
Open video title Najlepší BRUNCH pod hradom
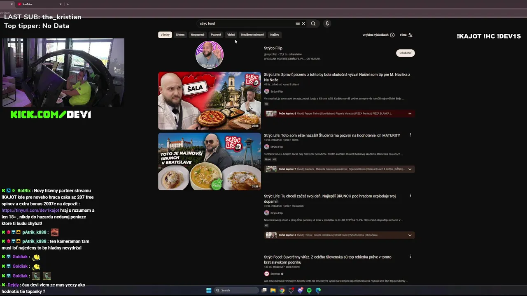pos(330,199)
